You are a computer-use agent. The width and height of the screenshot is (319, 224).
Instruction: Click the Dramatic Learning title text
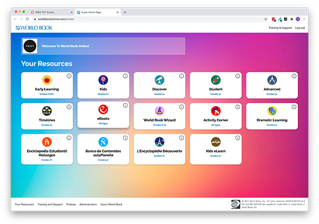point(272,120)
